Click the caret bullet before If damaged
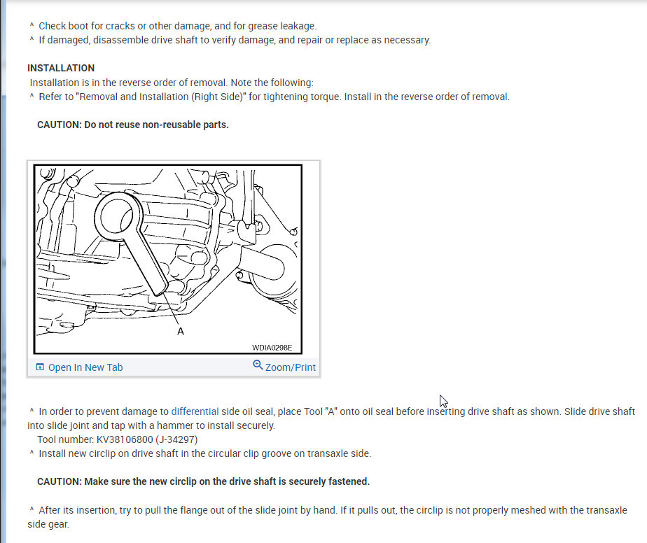 pyautogui.click(x=32, y=39)
